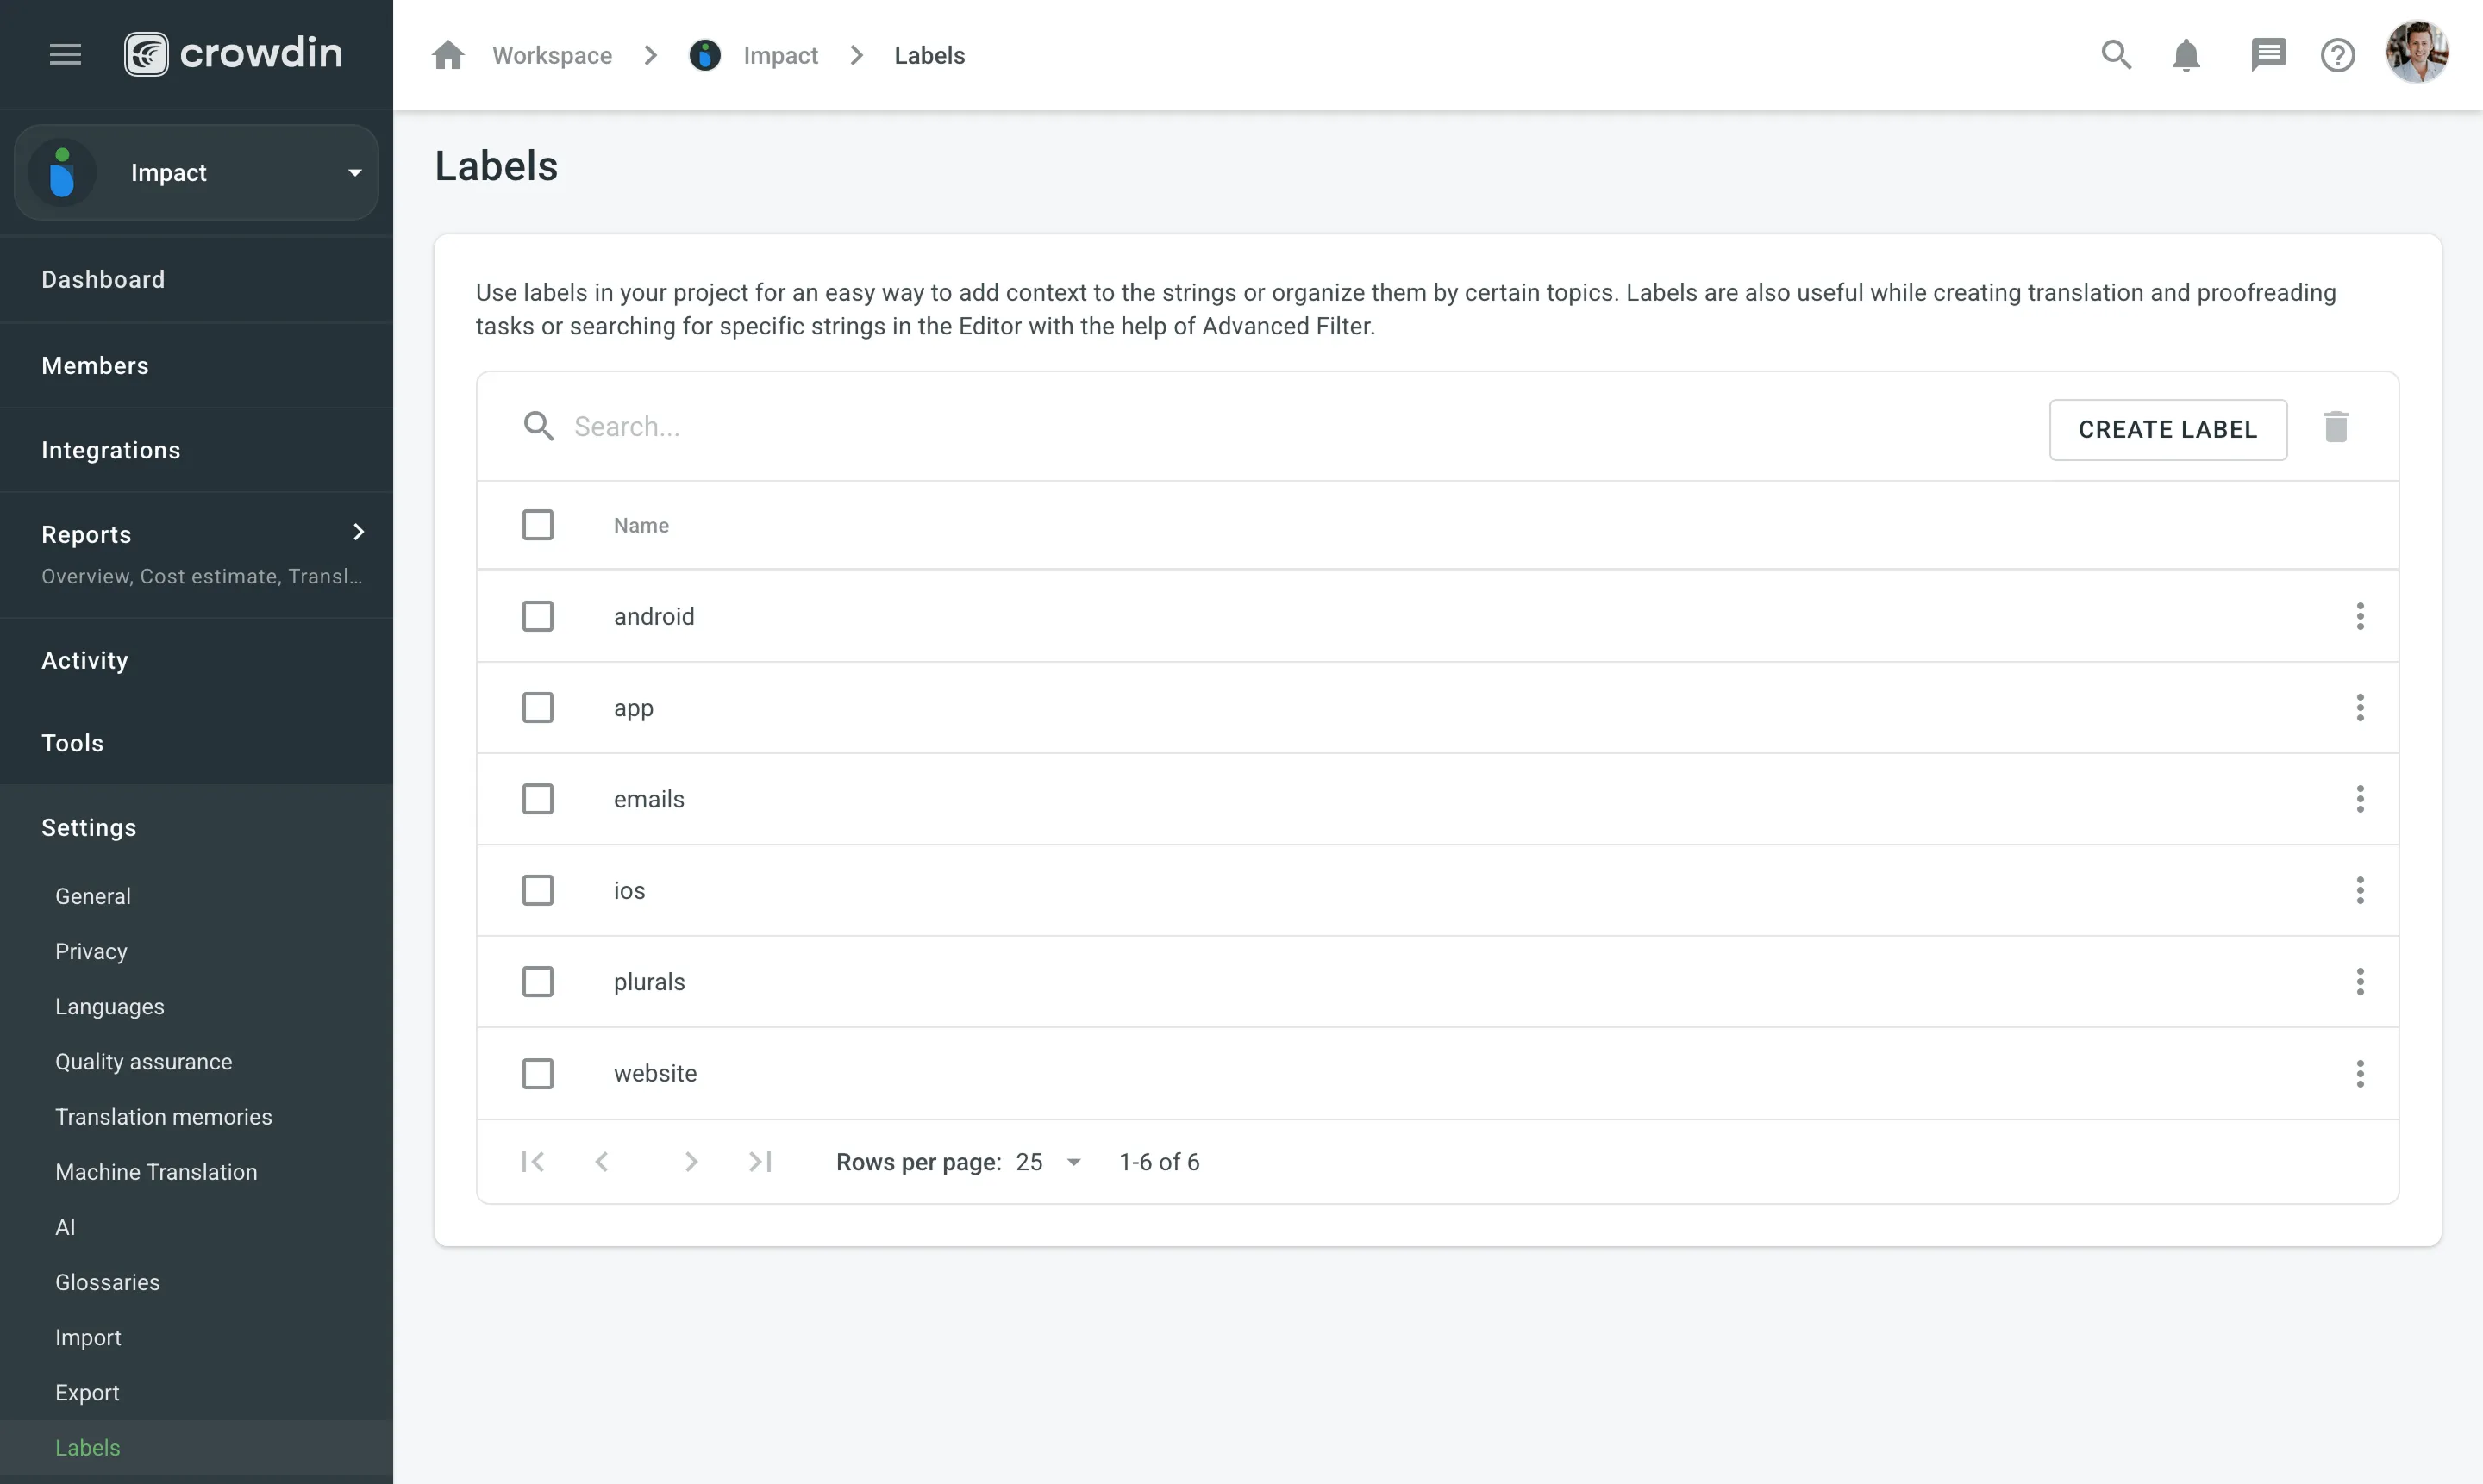Select all labels via header checkbox
The height and width of the screenshot is (1484, 2483).
tap(538, 524)
